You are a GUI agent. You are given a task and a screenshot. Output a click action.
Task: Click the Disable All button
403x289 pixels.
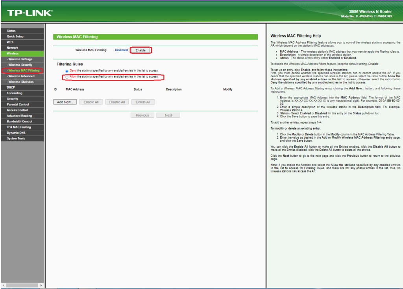pos(117,102)
